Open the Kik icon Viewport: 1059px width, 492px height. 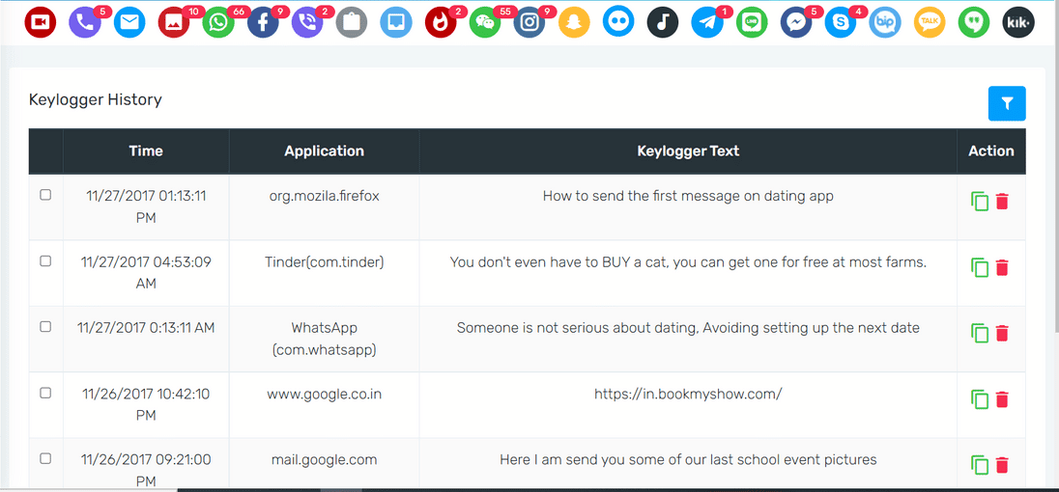1018,23
